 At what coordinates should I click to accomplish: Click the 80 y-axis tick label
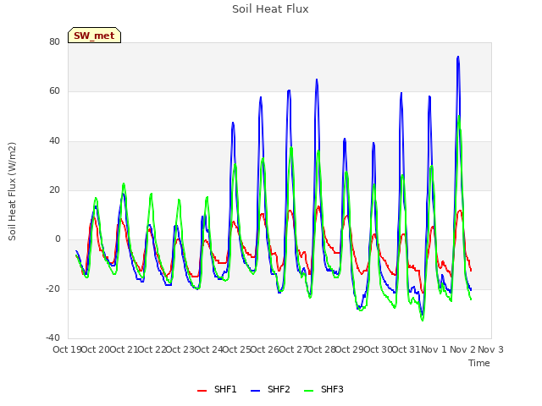point(54,41)
